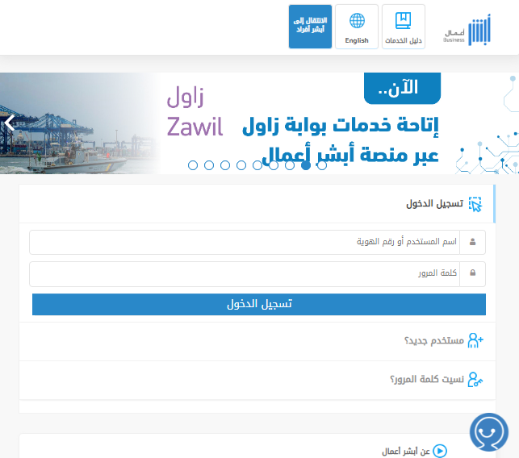Select the third carousel dot
The height and width of the screenshot is (458, 519).
coord(225,165)
